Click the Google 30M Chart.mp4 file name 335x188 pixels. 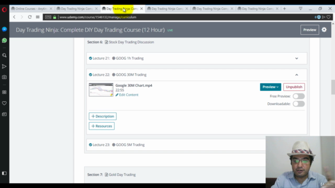134,86
